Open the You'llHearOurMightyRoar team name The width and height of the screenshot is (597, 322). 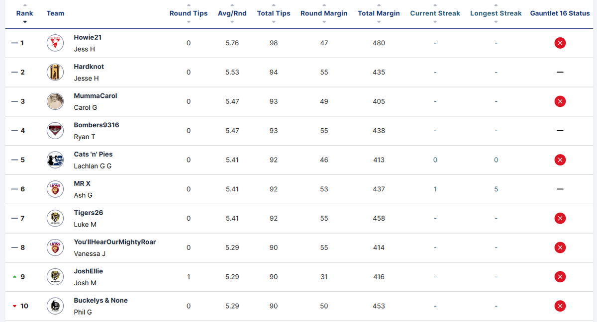pyautogui.click(x=115, y=242)
